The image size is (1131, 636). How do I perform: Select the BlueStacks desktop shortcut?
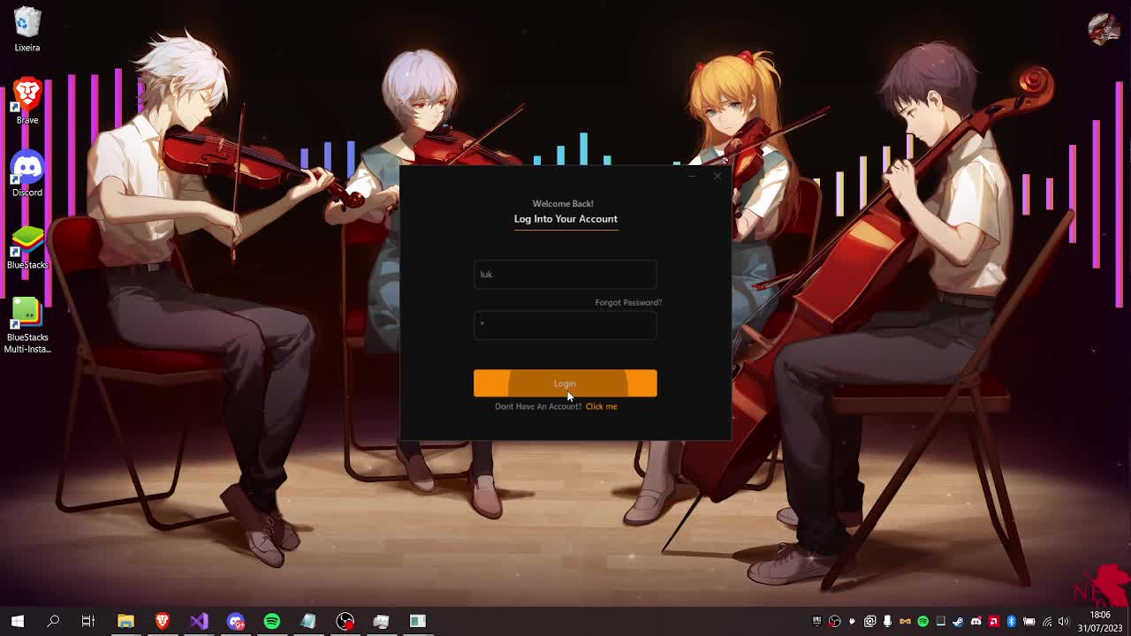(27, 245)
